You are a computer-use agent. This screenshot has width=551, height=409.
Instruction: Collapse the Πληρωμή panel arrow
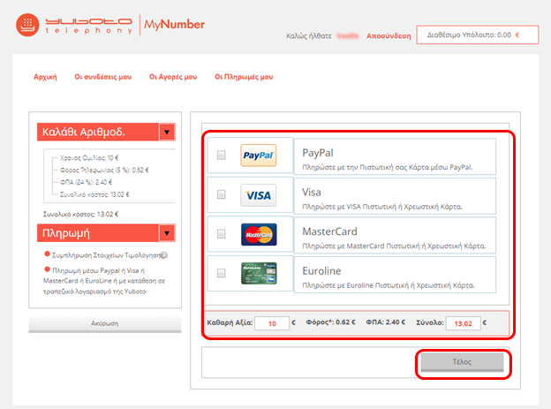[167, 233]
